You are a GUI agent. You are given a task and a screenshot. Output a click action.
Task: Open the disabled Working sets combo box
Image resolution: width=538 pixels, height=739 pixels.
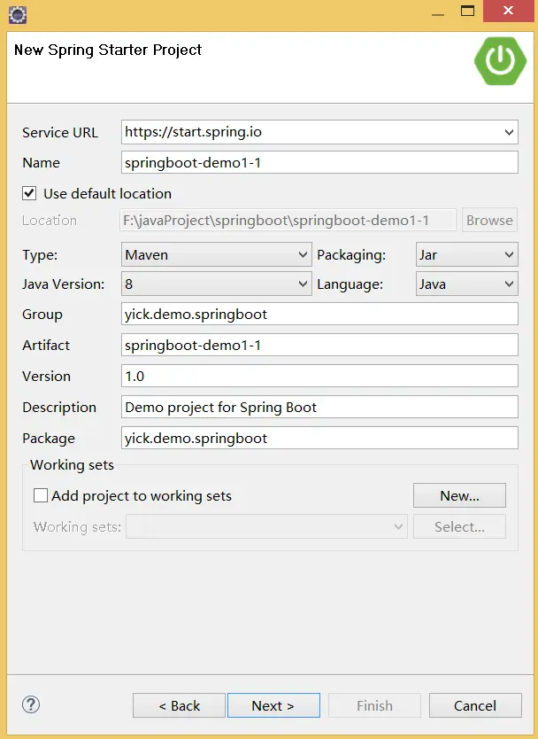pyautogui.click(x=266, y=526)
